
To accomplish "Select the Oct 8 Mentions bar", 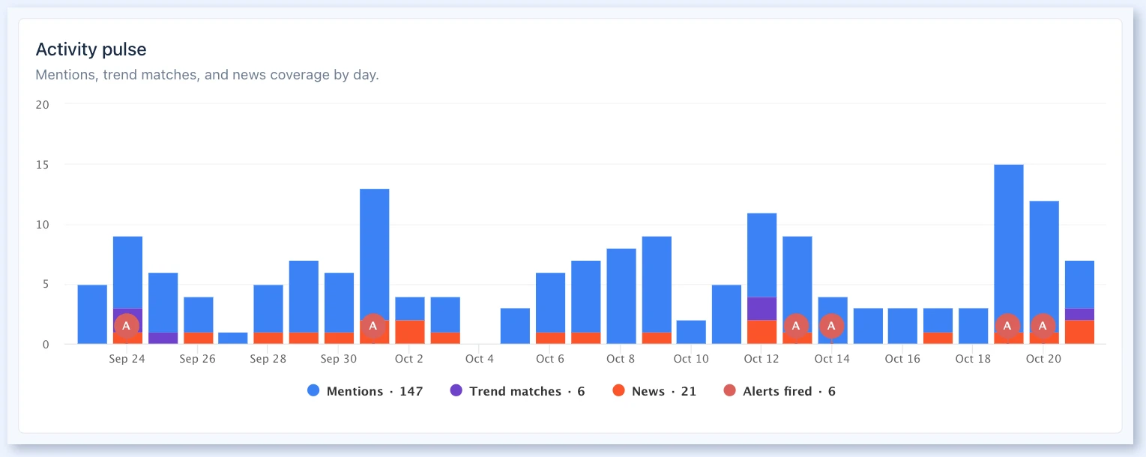I will pos(621,296).
